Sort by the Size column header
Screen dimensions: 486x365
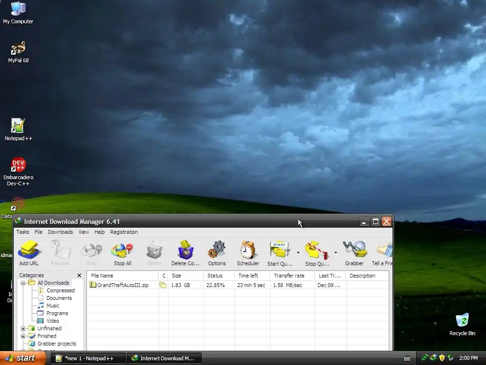tap(186, 276)
